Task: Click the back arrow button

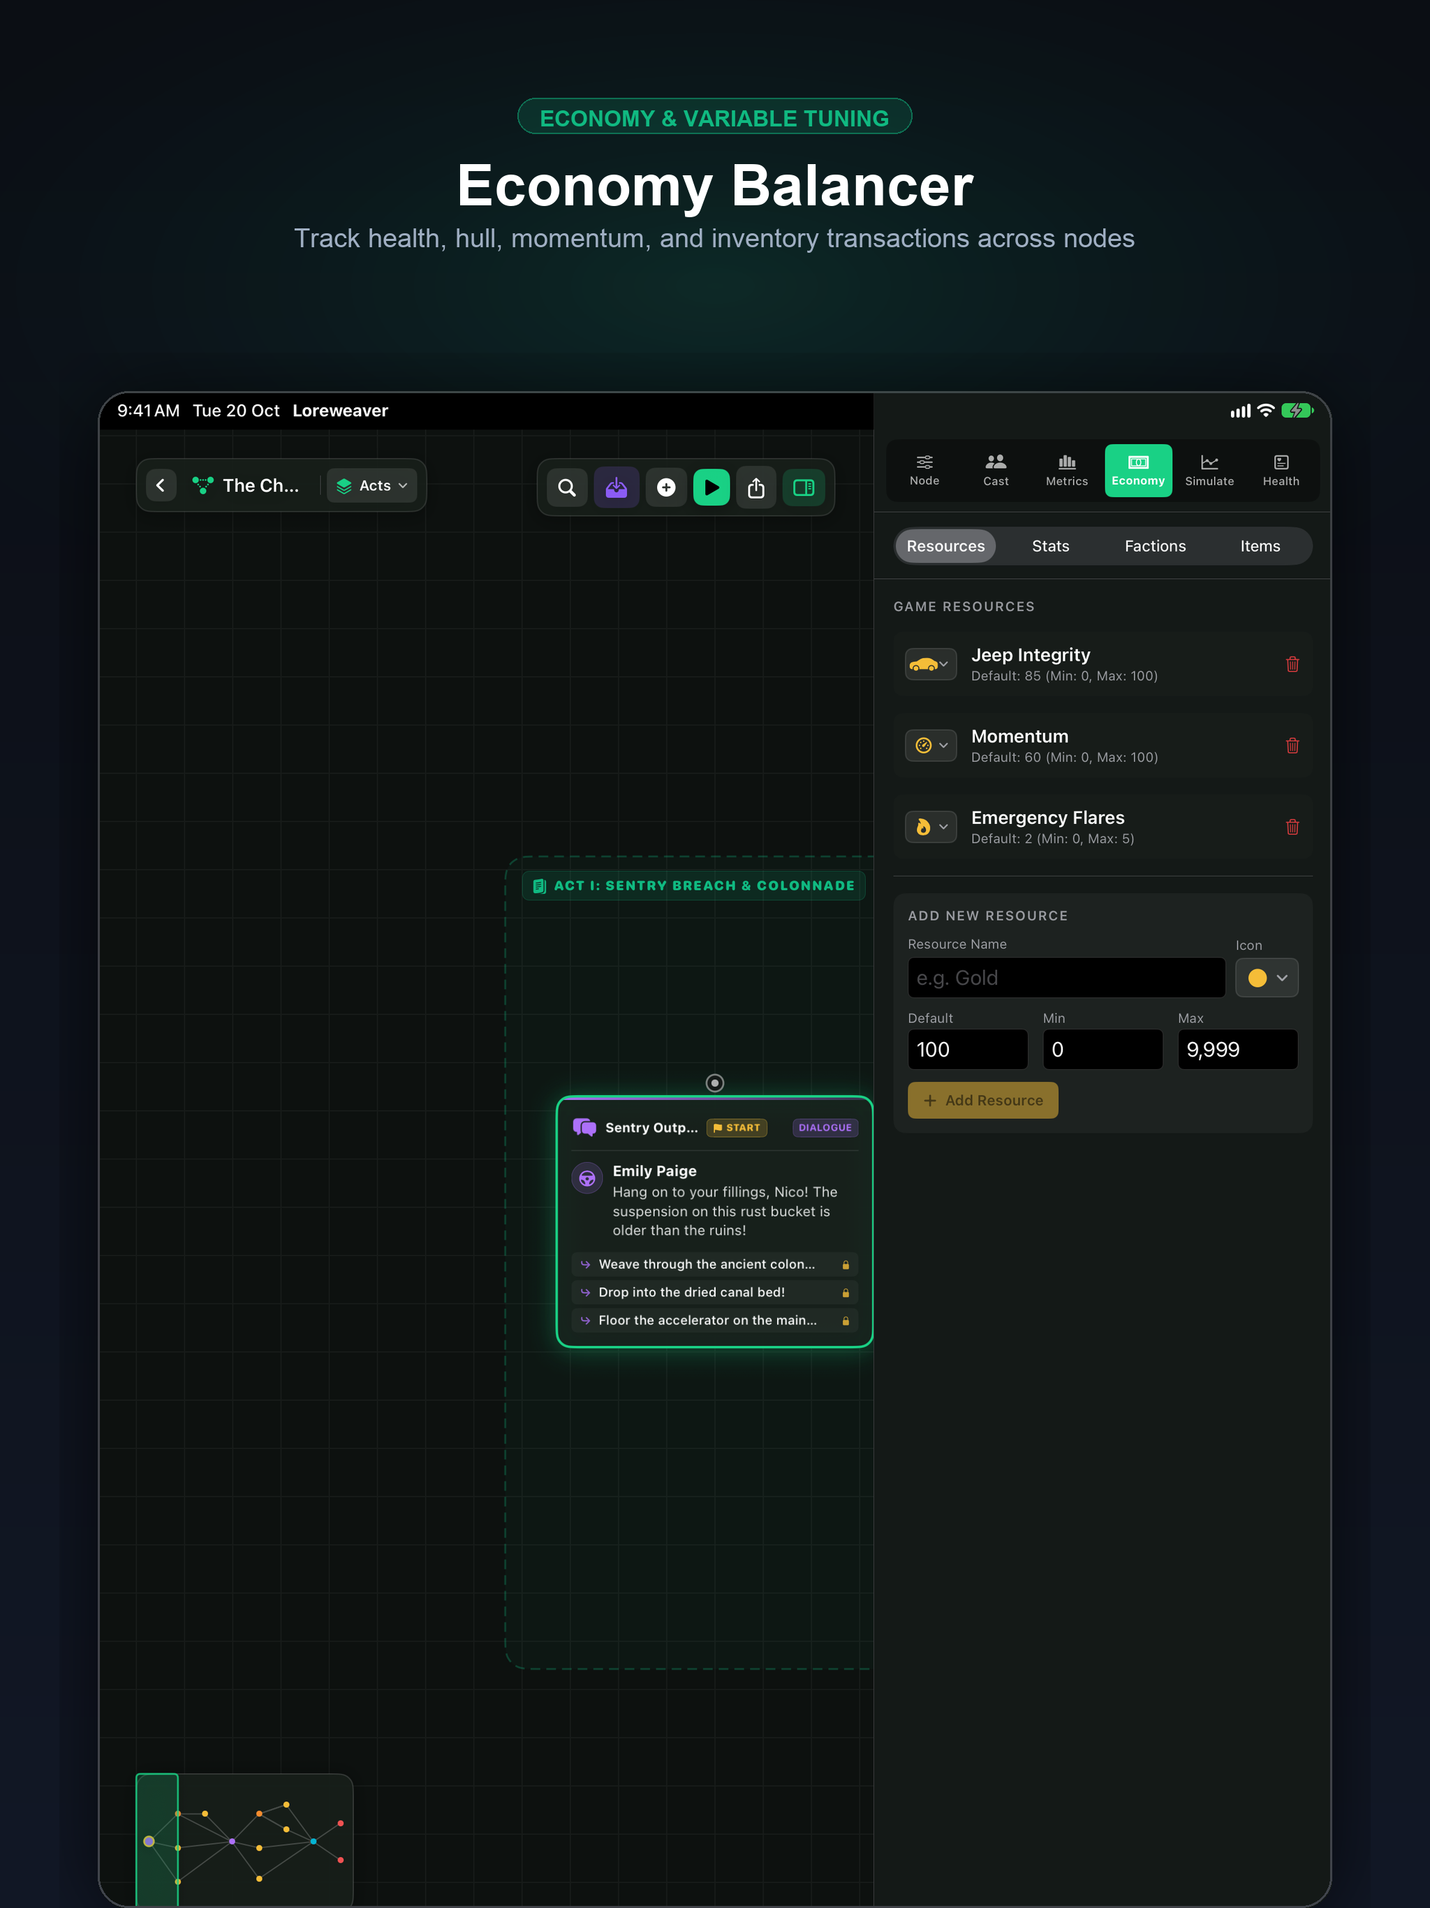Action: coord(161,485)
